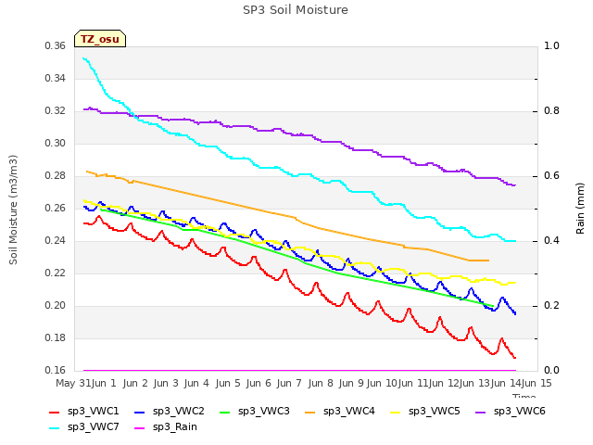
Task: Click the green sp3_VWC3 legend swatch
Action: [225, 413]
